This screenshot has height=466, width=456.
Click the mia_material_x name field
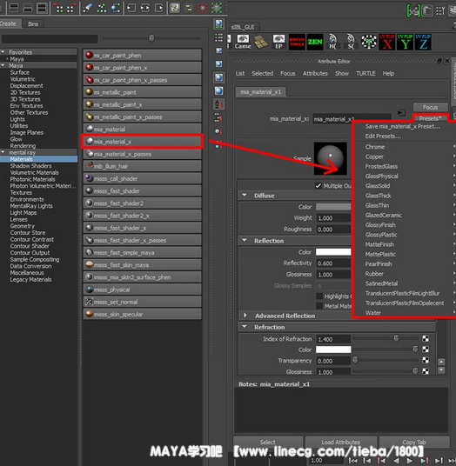click(352, 119)
